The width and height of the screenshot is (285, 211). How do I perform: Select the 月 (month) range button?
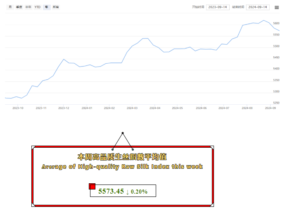click(x=10, y=7)
